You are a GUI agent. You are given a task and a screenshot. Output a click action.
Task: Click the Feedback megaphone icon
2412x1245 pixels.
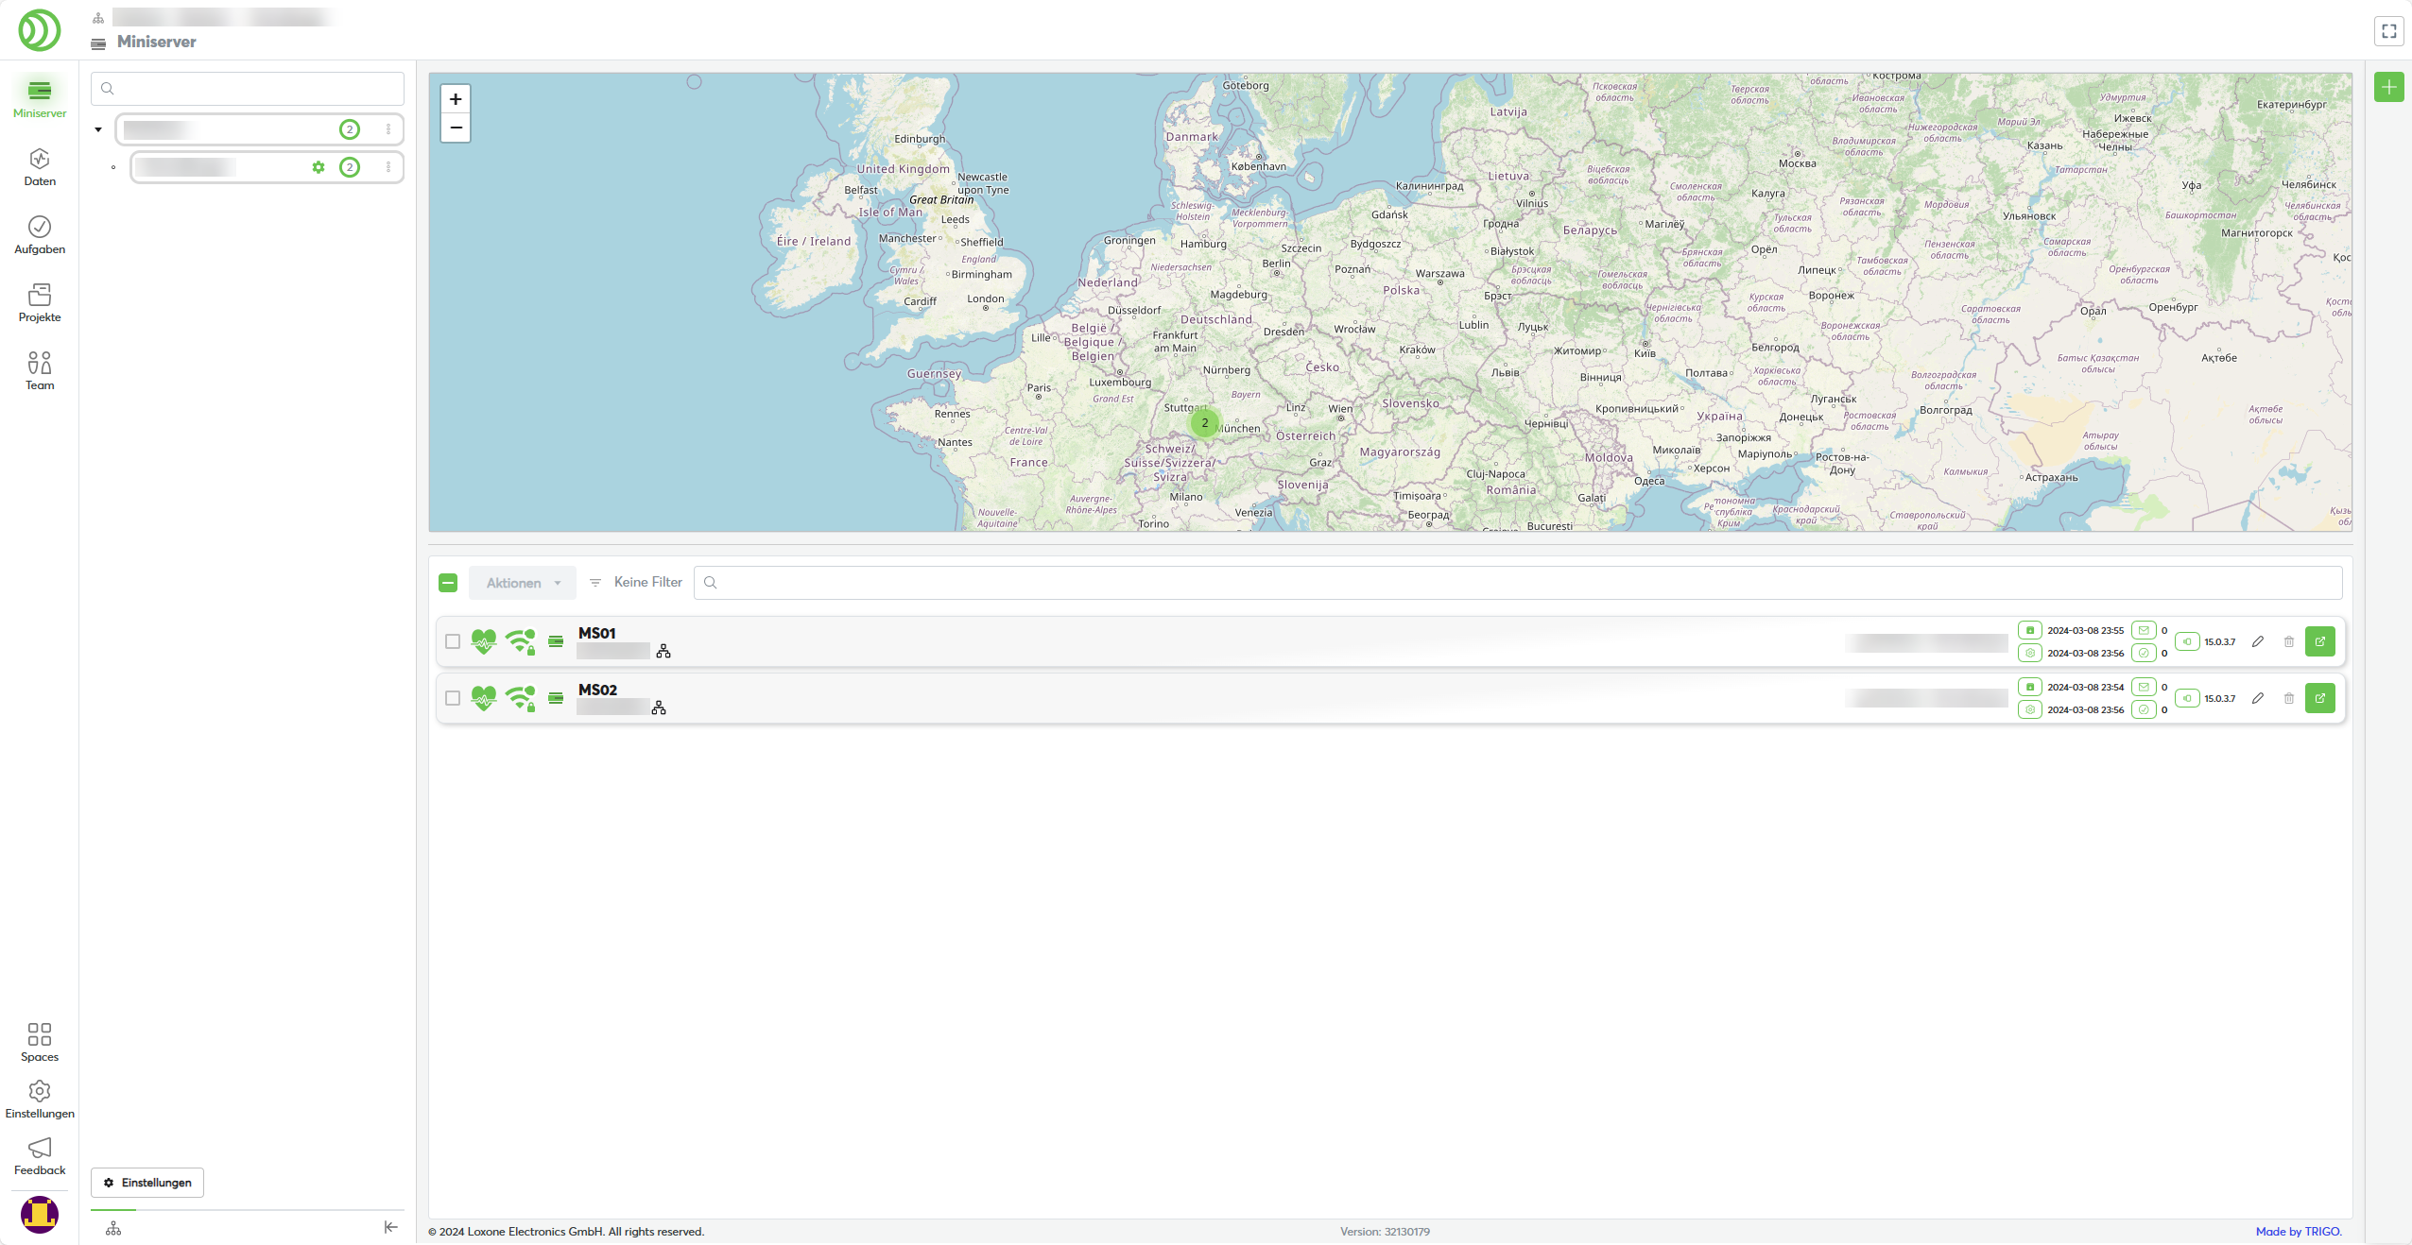tap(40, 1155)
